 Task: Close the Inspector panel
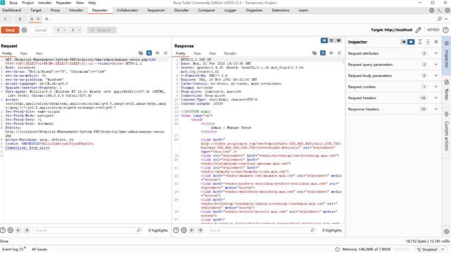tap(436, 42)
